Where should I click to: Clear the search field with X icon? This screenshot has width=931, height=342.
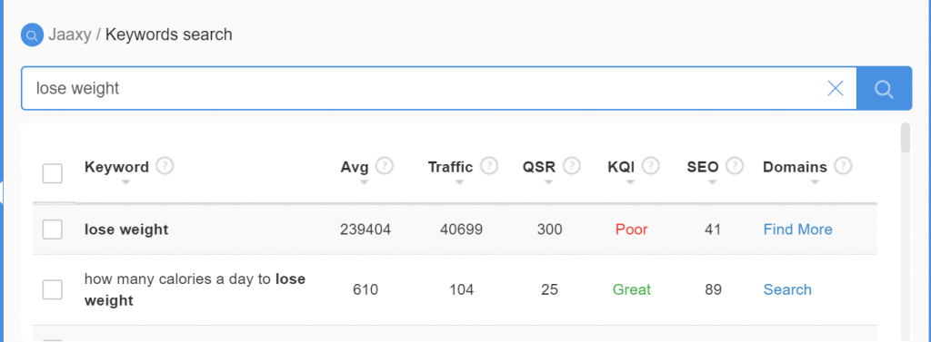coord(836,88)
